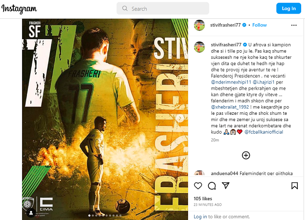The height and width of the screenshot is (220, 305).
Task: Open @fcballkaniofficial mention link
Action: [x=264, y=132]
